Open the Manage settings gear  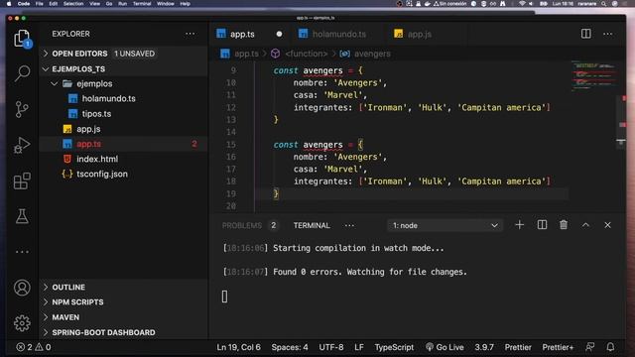[22, 323]
